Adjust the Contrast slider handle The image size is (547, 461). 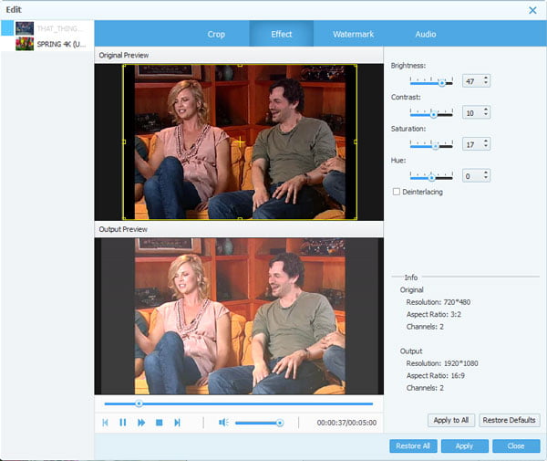pyautogui.click(x=434, y=114)
